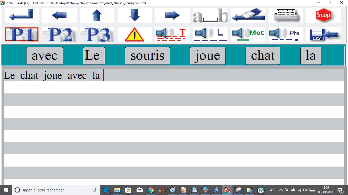Click the down arrow toolbar icon
The image size is (348, 195).
[x=135, y=15]
